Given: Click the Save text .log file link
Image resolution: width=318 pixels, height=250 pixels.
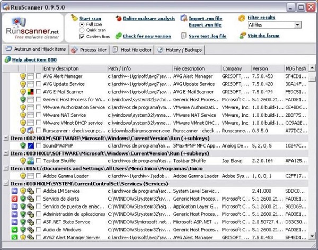Looking at the screenshot, I should pyautogui.click(x=208, y=36).
